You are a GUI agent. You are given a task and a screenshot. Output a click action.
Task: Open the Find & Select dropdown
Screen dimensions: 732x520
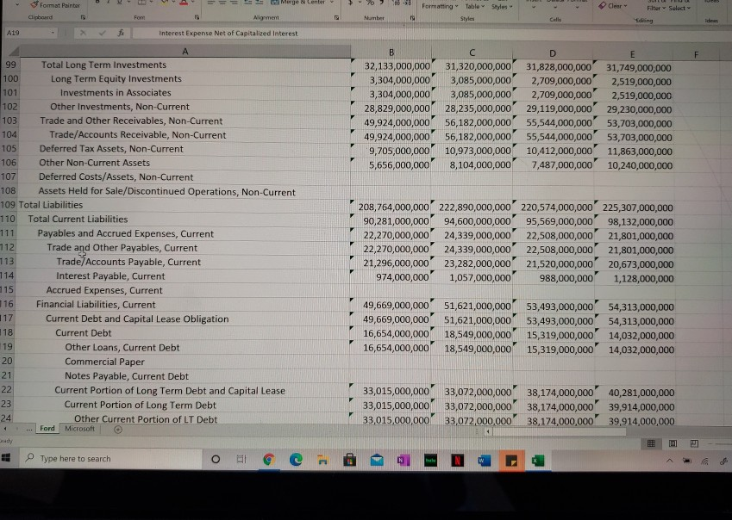coord(679,8)
